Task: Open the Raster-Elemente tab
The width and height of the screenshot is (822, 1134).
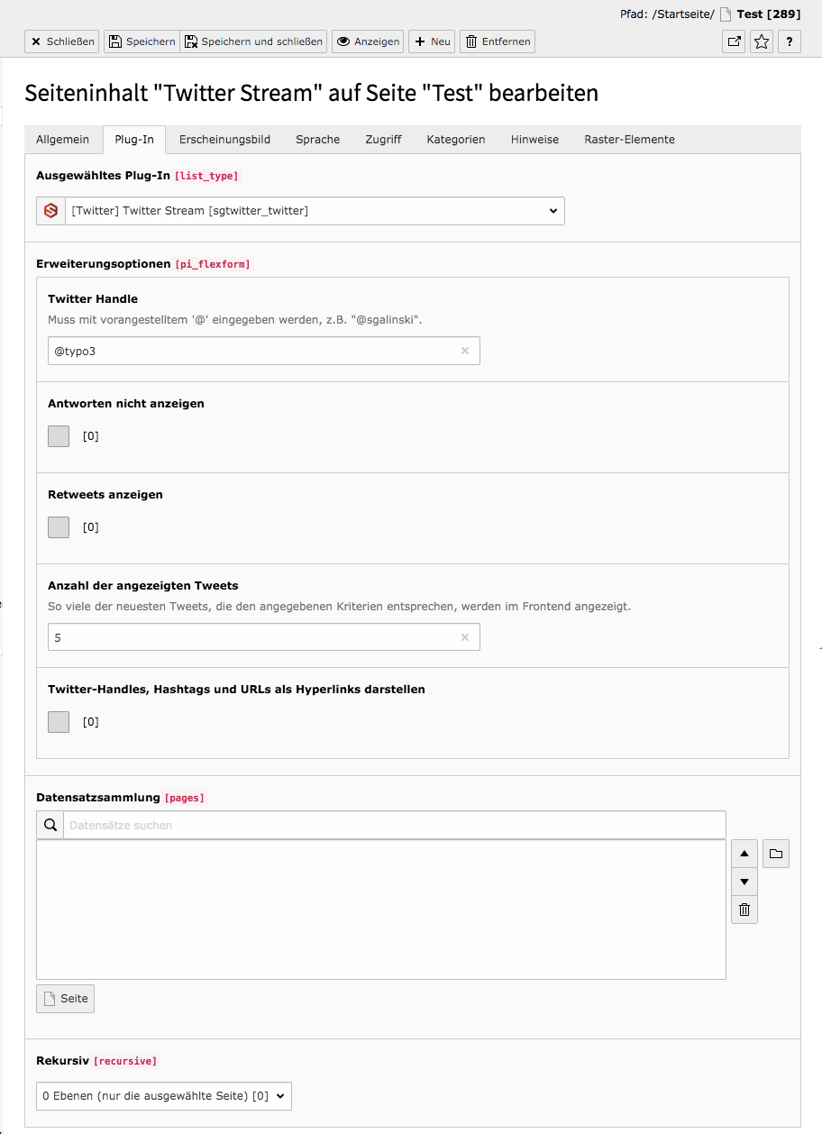Action: 629,140
